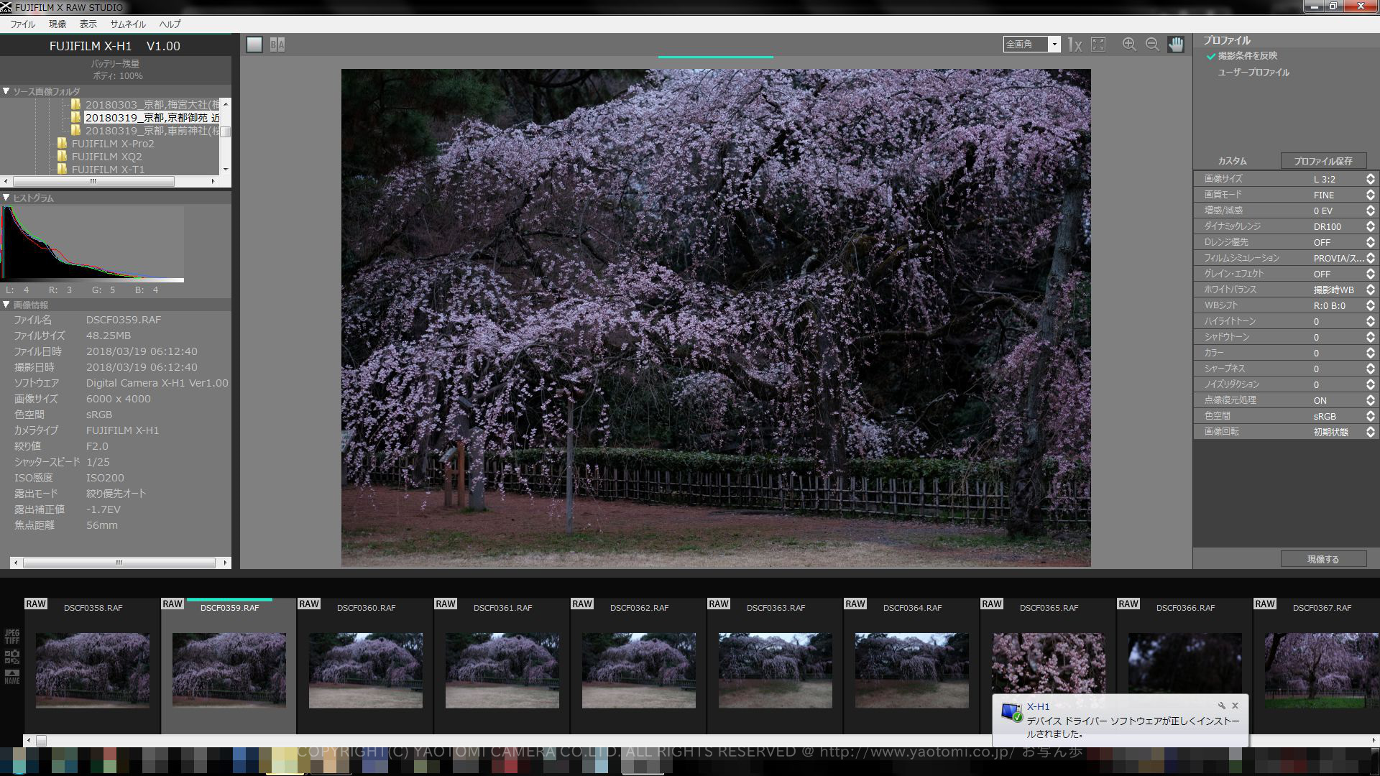This screenshot has width=1380, height=776.
Task: Select the ユーザープロファイル option
Action: [x=1253, y=73]
